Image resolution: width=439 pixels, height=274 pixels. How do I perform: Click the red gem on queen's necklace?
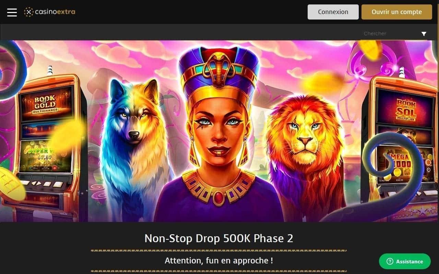click(x=218, y=198)
